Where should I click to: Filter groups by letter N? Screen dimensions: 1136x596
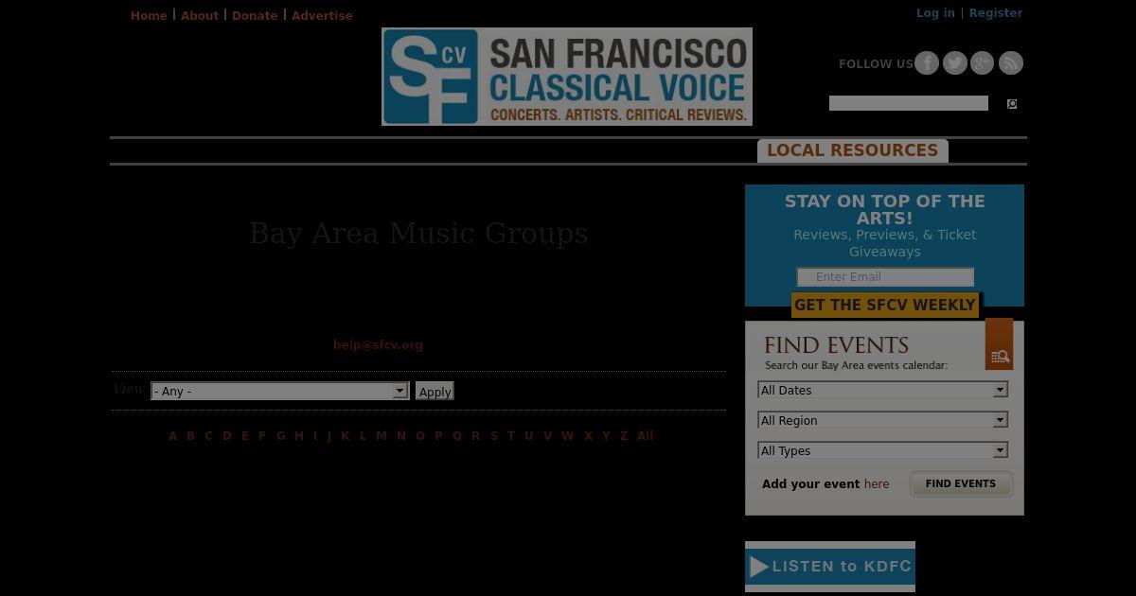(x=401, y=436)
